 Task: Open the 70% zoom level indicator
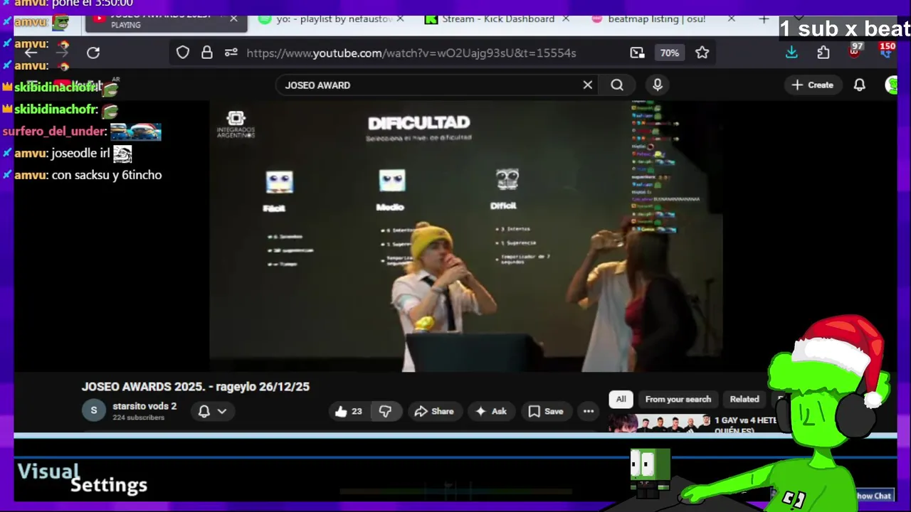(669, 53)
